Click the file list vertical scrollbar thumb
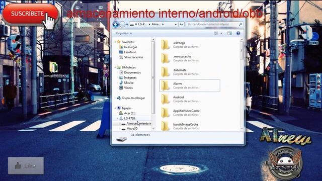The image size is (322, 181). tap(242, 50)
